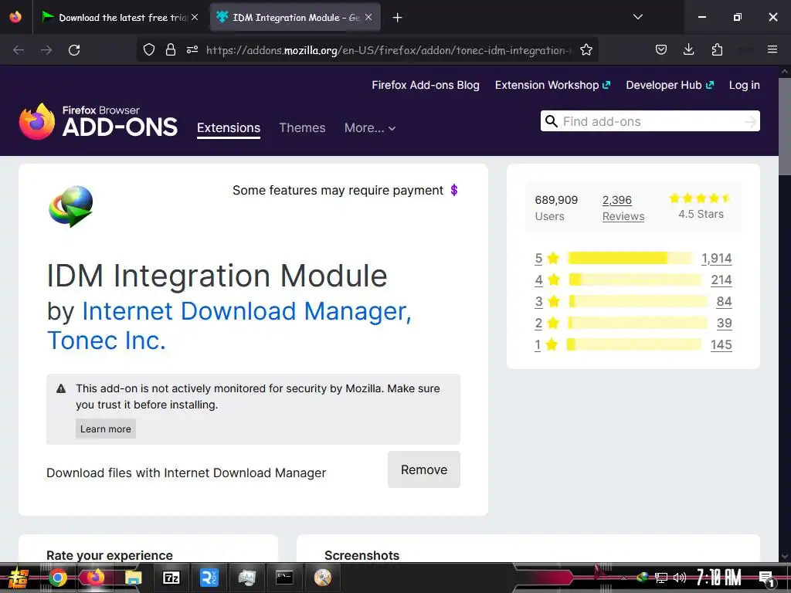Click the IDM add-on globe icon
The width and height of the screenshot is (791, 593).
click(70, 206)
